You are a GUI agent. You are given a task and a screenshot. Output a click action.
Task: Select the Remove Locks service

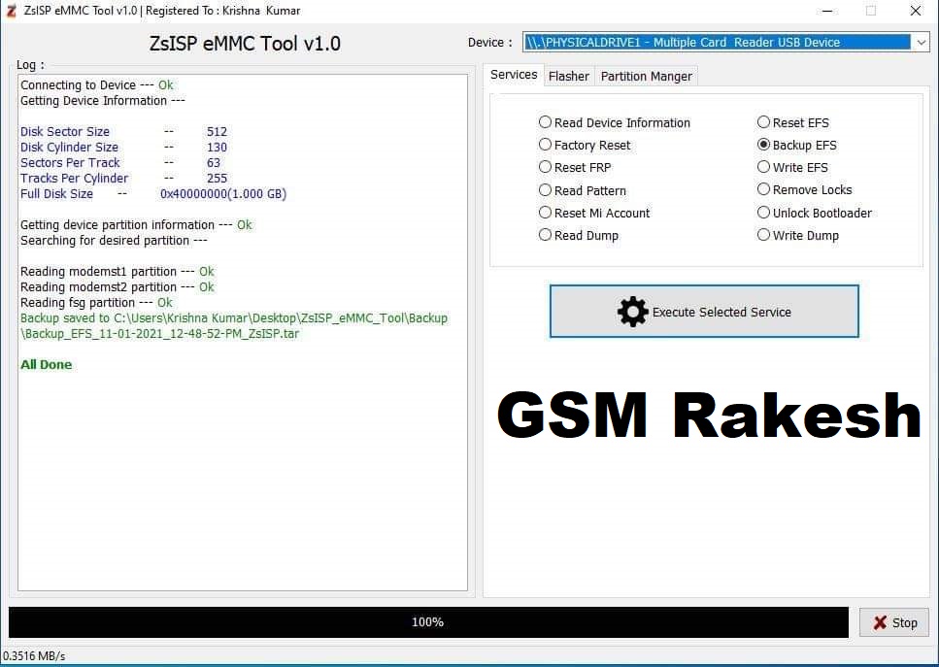[x=764, y=189]
